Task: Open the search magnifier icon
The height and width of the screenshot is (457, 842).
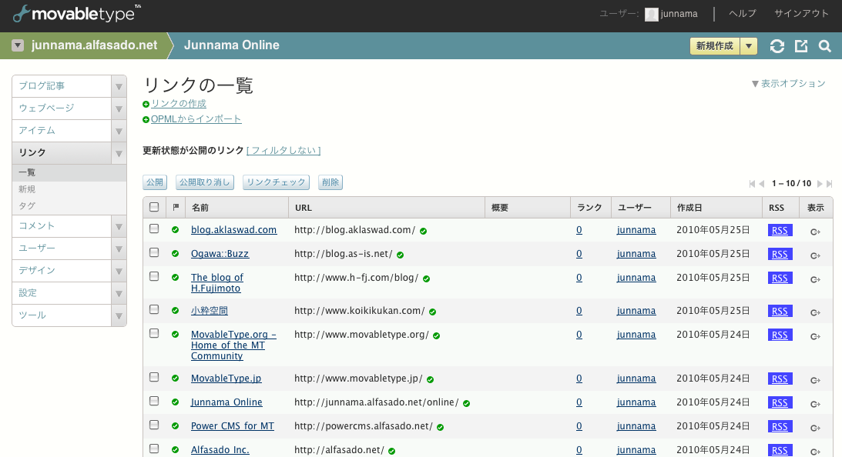Action: 825,46
